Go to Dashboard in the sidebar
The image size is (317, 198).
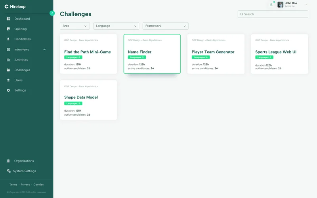pyautogui.click(x=22, y=19)
